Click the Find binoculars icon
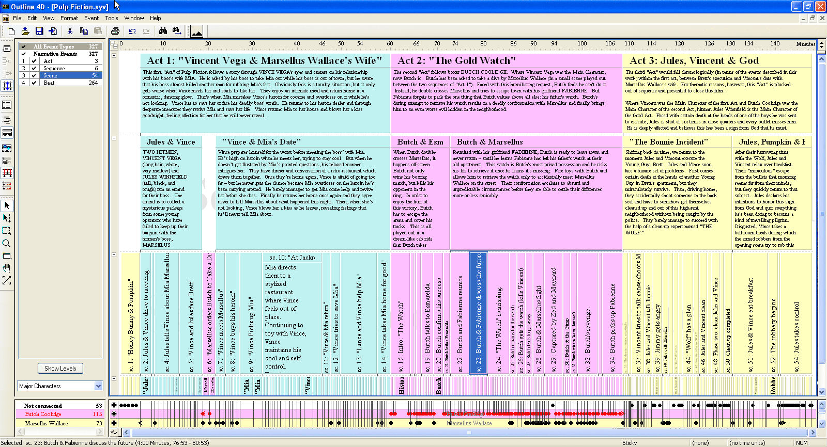The image size is (827, 447). click(163, 31)
